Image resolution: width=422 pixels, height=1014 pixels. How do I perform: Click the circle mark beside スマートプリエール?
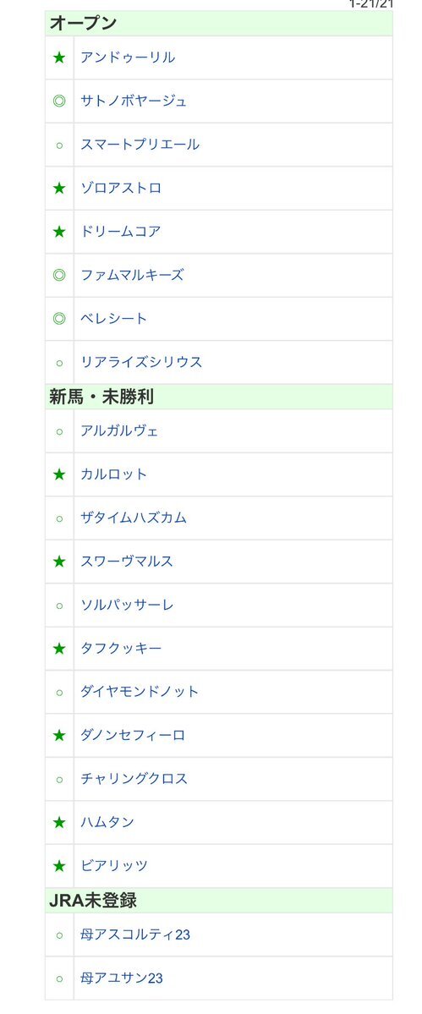click(x=59, y=145)
